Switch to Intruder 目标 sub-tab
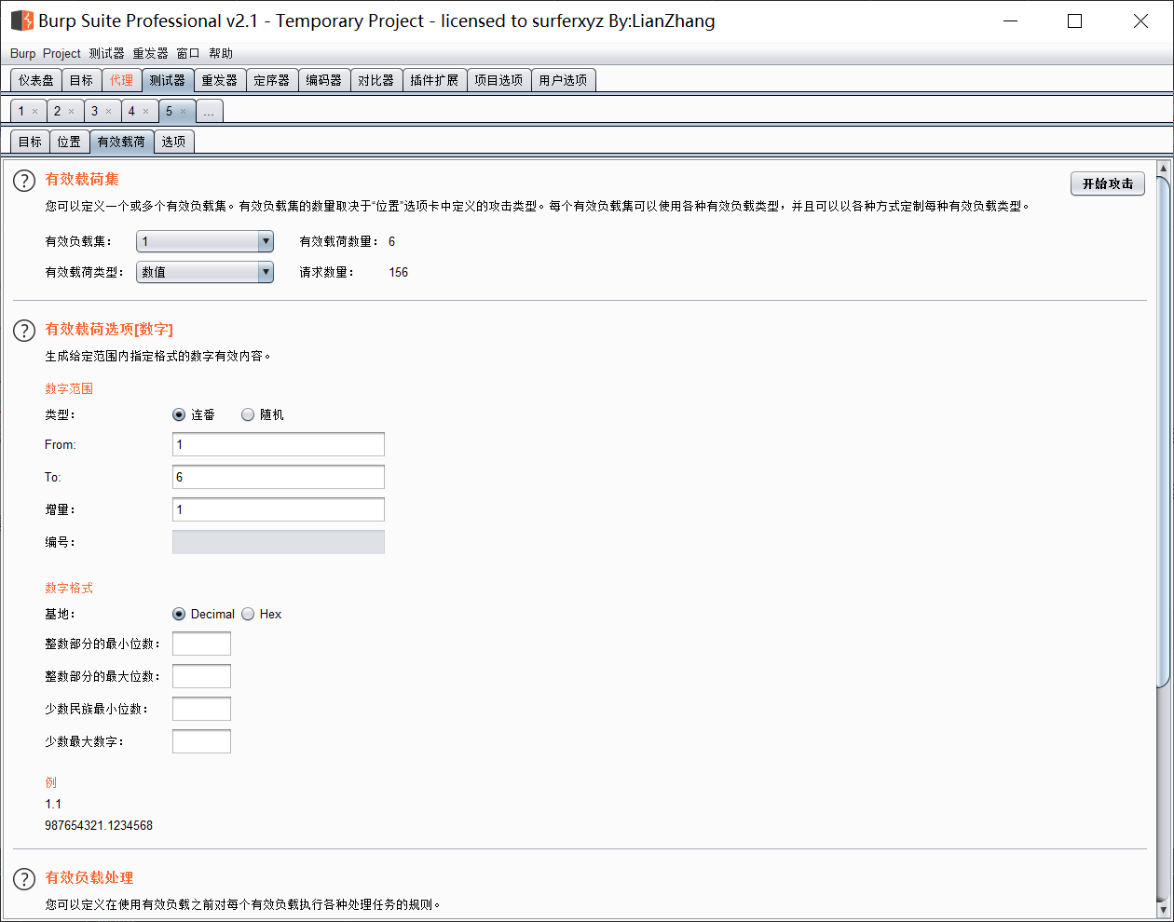Screen dimensions: 1174x922 point(30,142)
